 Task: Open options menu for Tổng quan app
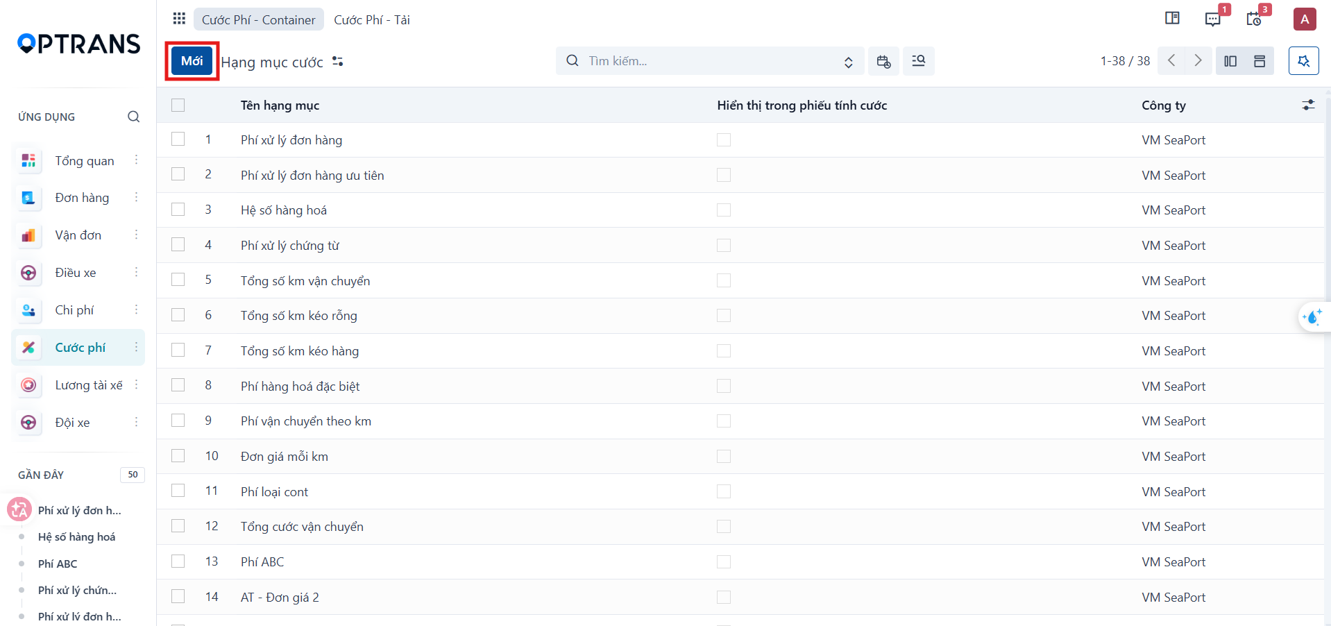(x=136, y=160)
